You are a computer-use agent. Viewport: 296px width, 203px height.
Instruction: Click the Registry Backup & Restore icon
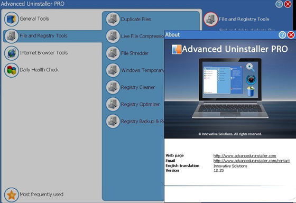[x=113, y=121]
